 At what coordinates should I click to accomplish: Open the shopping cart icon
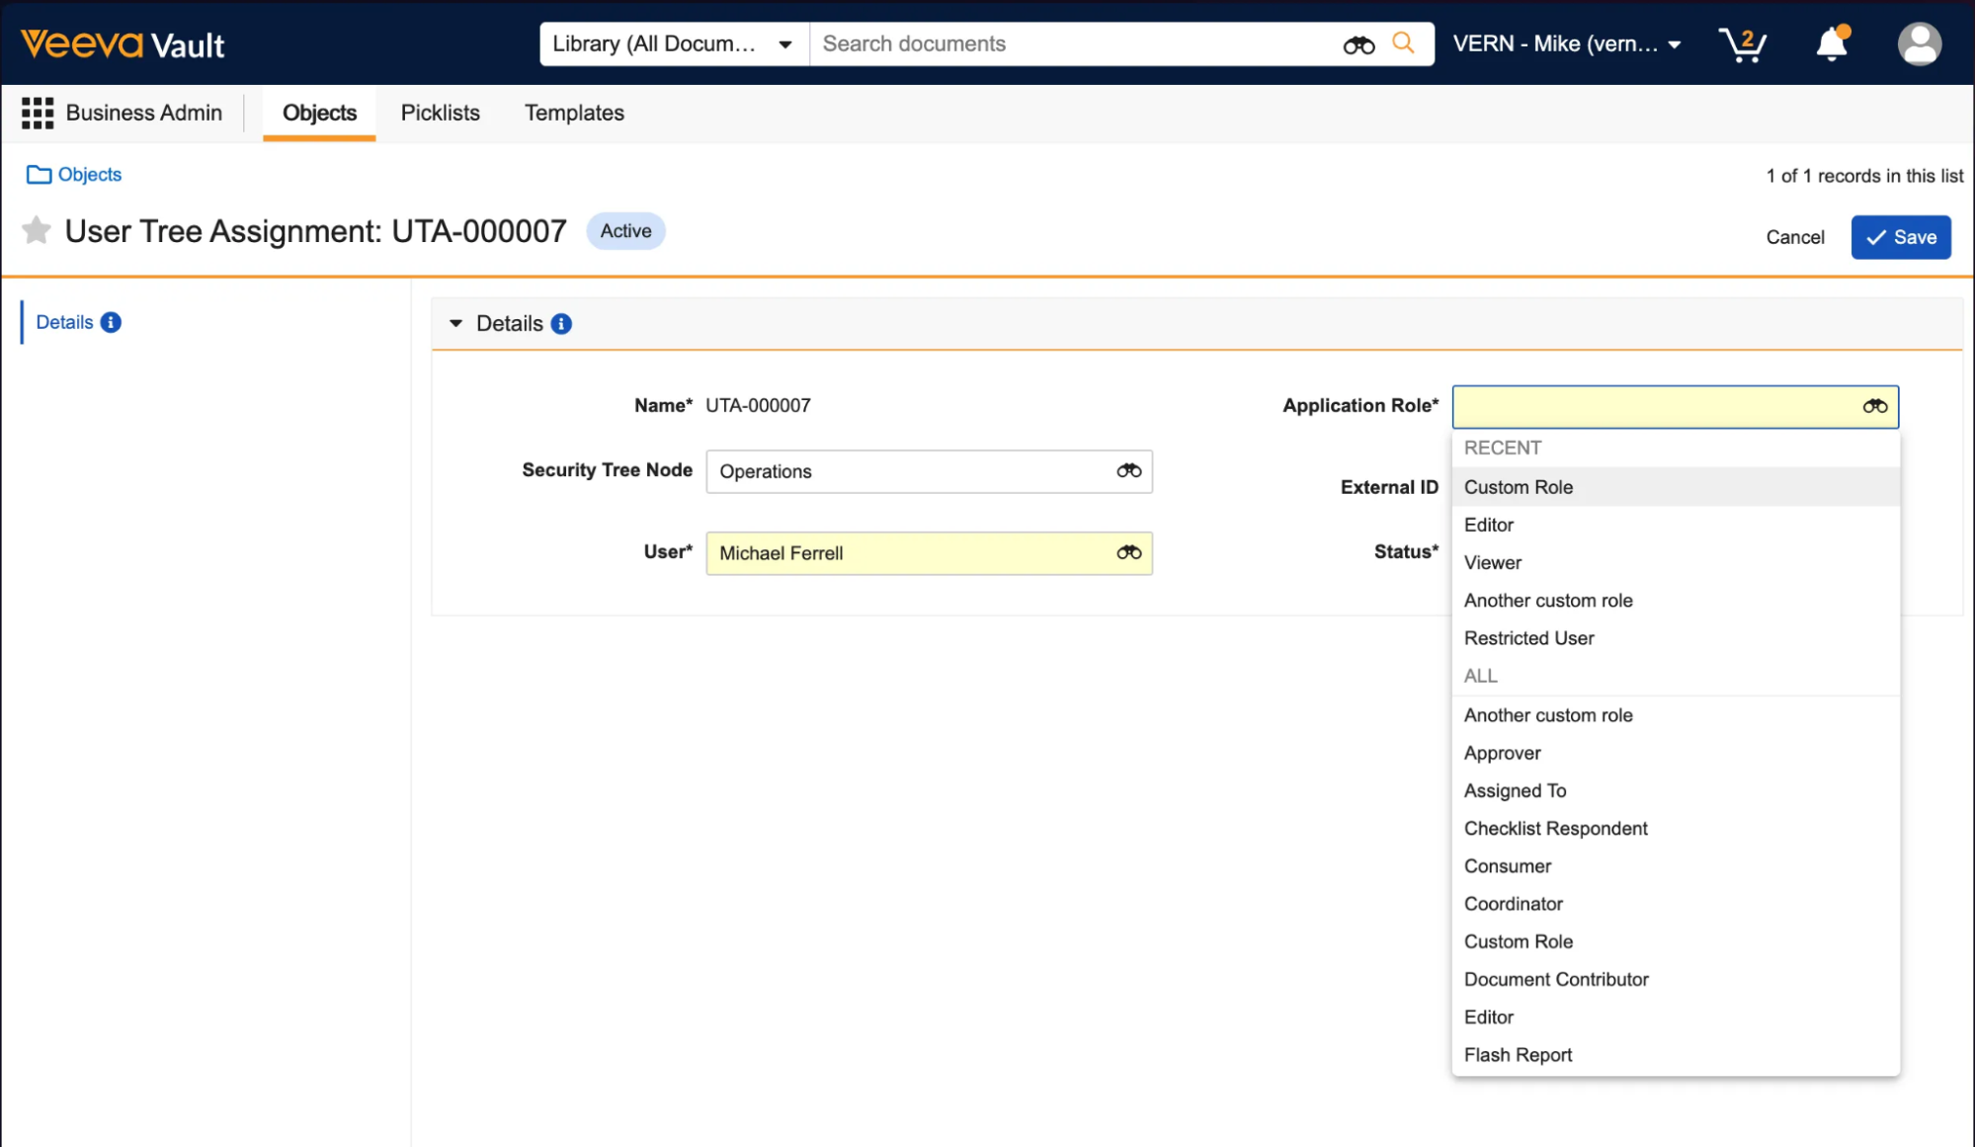(1742, 44)
